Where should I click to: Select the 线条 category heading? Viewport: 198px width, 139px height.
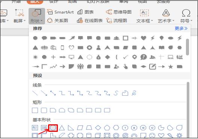coord(37,85)
